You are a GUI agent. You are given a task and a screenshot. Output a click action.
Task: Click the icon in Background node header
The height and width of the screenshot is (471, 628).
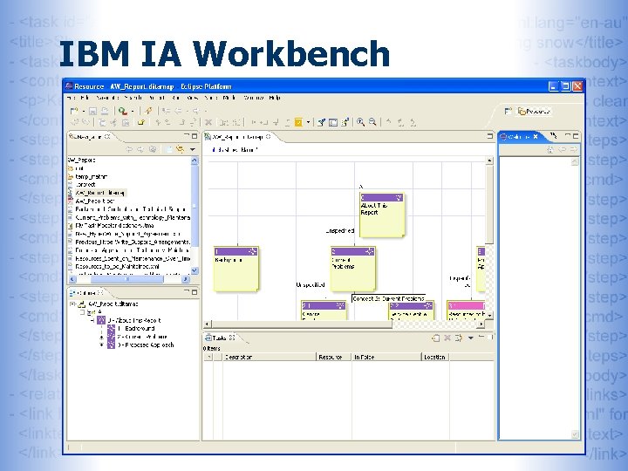[253, 251]
